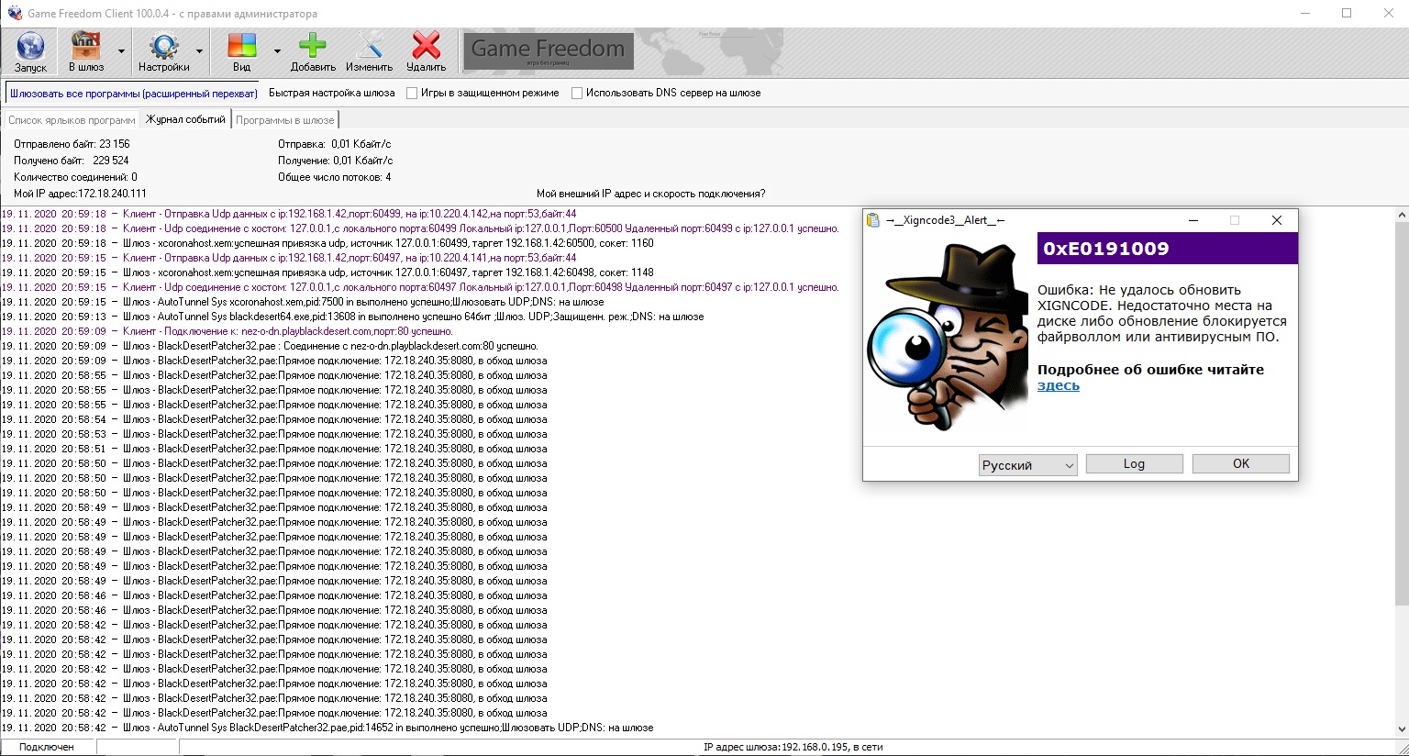Expand the В шлюз dropdown arrow
This screenshot has width=1409, height=756.
(x=121, y=51)
